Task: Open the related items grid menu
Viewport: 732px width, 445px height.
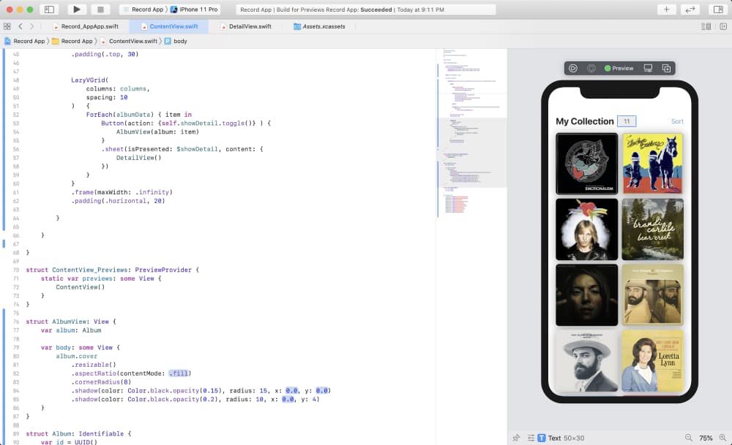Action: point(7,26)
